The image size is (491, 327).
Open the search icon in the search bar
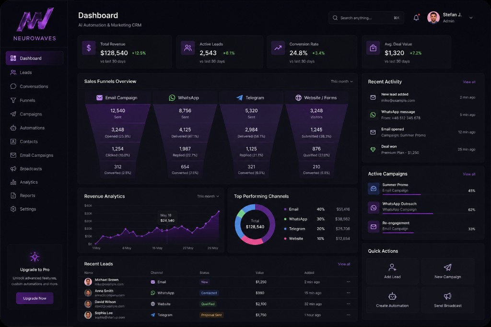click(x=335, y=18)
